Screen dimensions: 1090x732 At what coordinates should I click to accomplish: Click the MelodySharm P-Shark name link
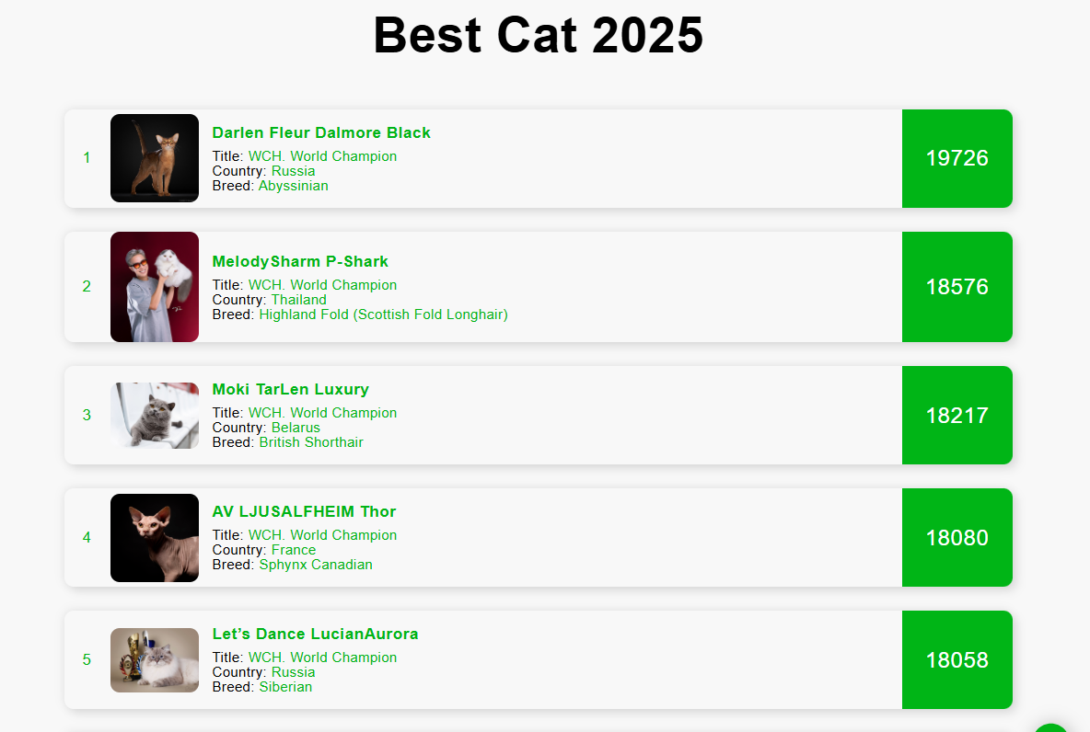click(x=300, y=261)
